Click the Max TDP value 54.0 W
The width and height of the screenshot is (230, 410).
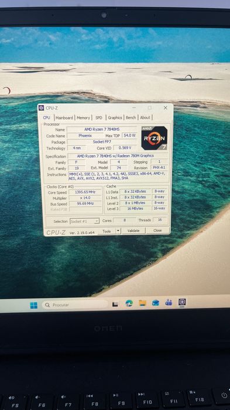[x=129, y=135]
